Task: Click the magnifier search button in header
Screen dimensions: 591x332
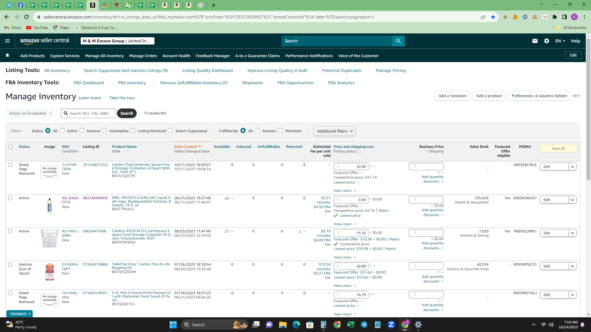Action: coord(398,41)
